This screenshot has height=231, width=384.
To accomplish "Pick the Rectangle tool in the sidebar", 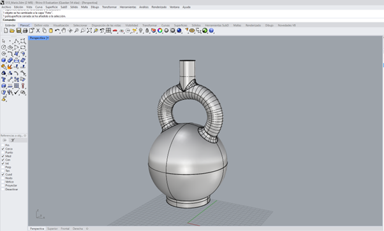I will 23,47.
